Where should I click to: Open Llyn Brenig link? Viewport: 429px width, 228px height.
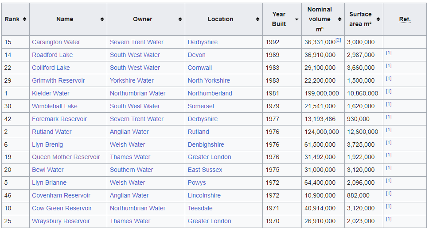tap(47, 144)
